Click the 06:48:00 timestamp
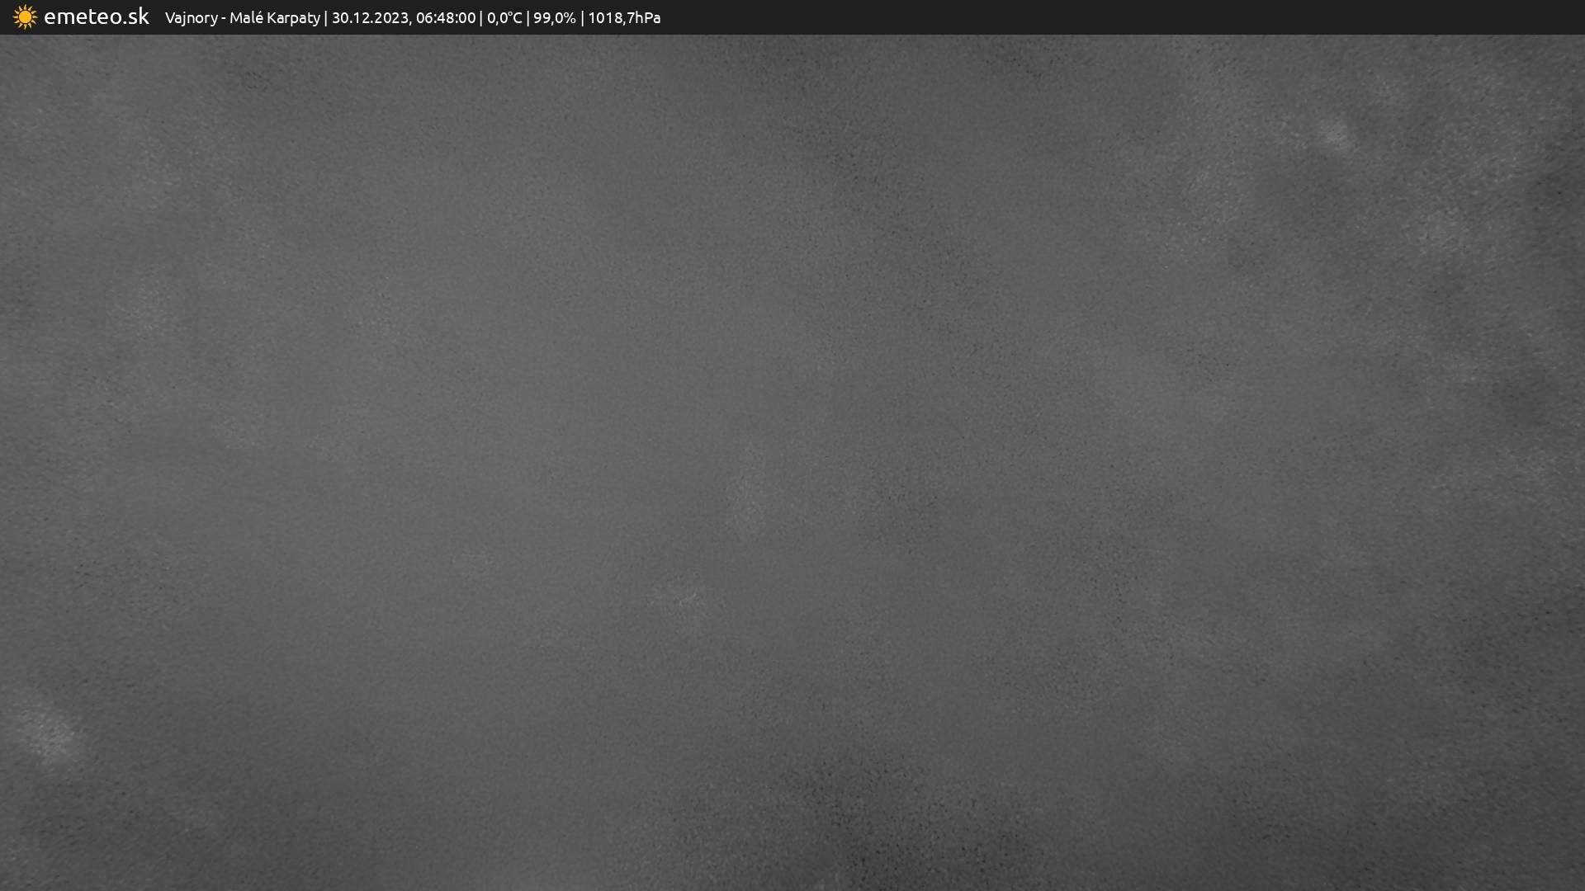Screen dimensions: 1585x891 (445, 17)
